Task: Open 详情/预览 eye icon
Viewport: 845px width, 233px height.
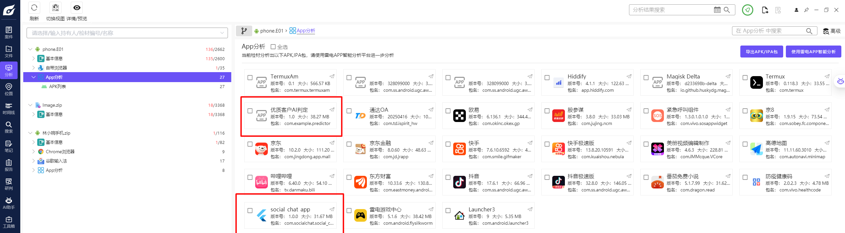Action: [x=77, y=8]
